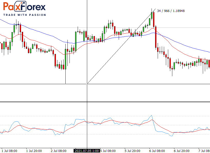Click the '6 Jul 20:00' time axis label
This screenshot has height=153, width=210.
pyautogui.click(x=182, y=151)
